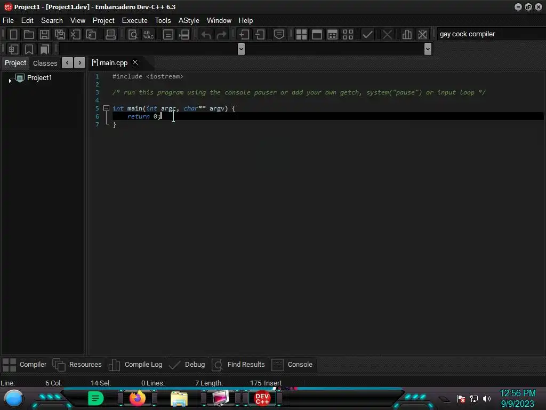Image resolution: width=546 pixels, height=410 pixels.
Task: Select Project1 in the project tree
Action: [x=39, y=78]
